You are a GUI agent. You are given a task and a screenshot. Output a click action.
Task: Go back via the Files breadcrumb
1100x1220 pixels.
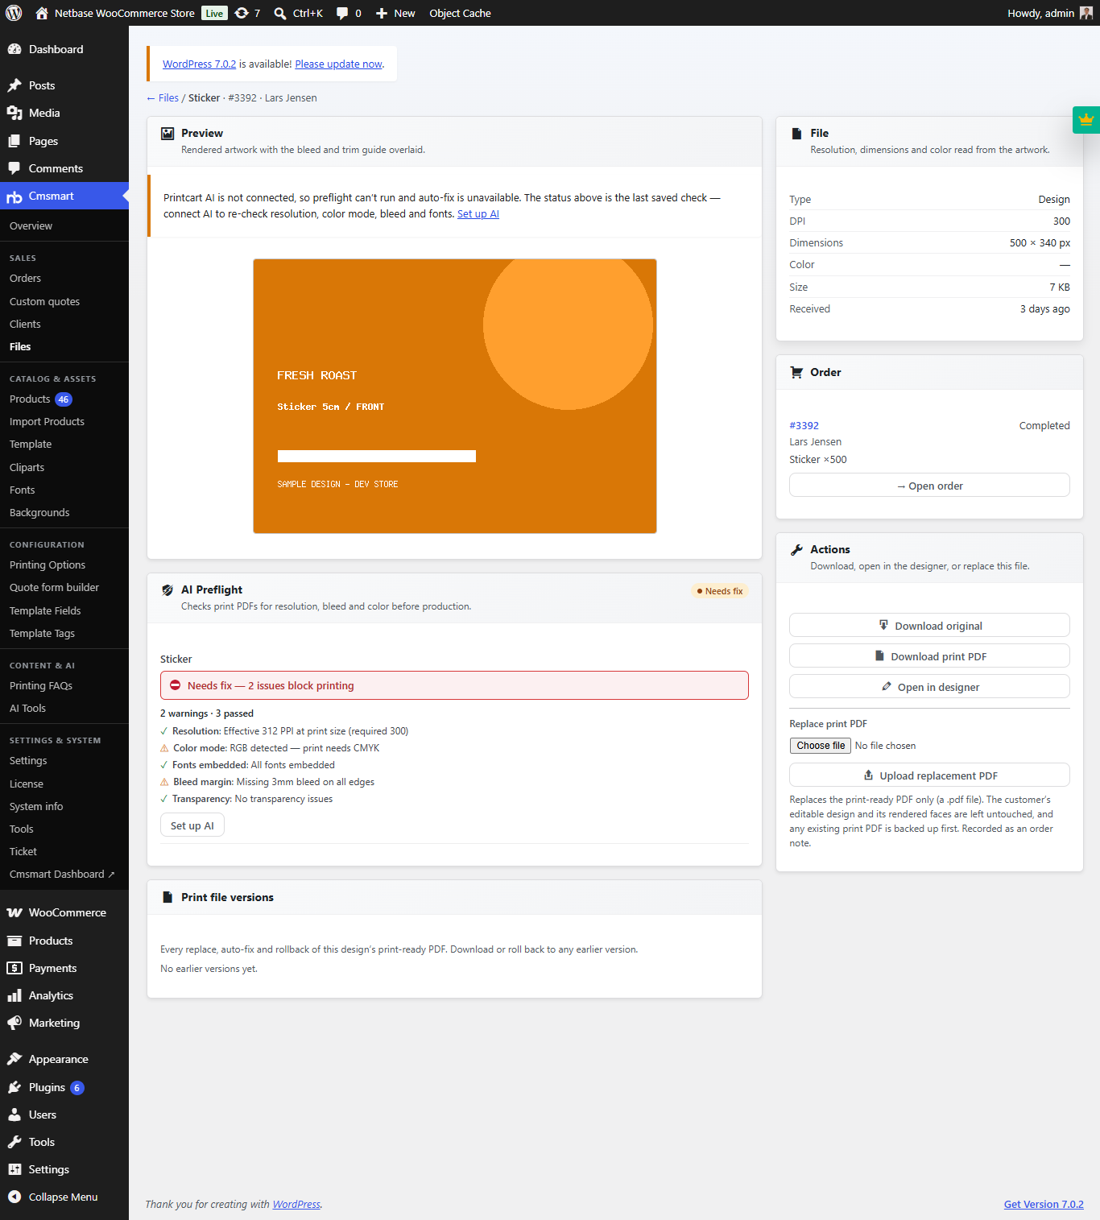click(163, 97)
